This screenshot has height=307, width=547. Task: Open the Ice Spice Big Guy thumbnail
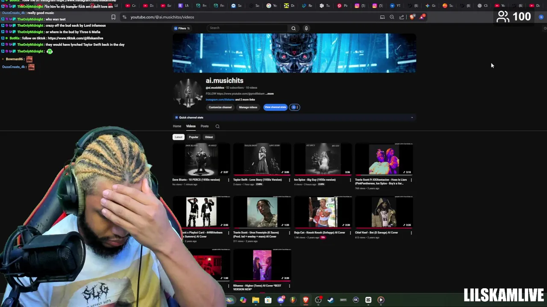pos(323,159)
